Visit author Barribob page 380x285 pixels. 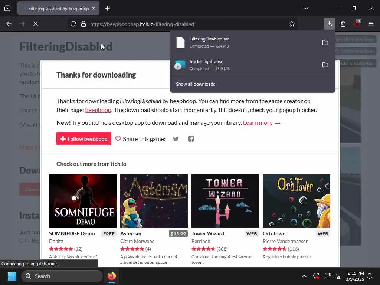point(201,241)
